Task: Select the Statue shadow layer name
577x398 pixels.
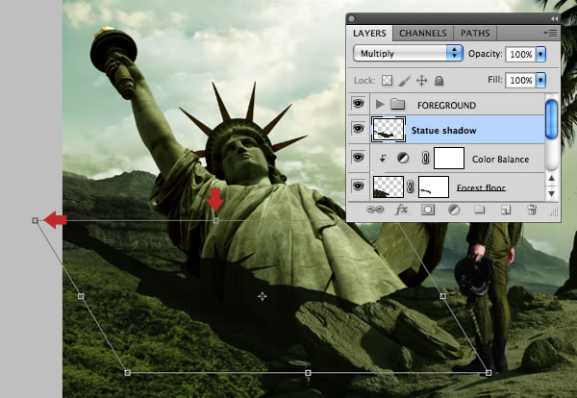Action: tap(443, 131)
